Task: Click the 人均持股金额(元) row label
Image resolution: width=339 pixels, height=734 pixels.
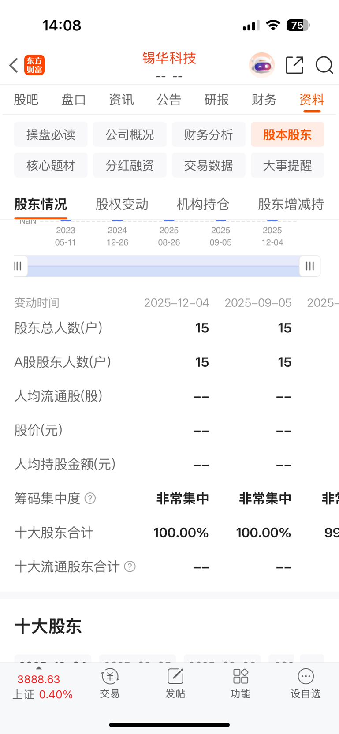Action: click(65, 464)
